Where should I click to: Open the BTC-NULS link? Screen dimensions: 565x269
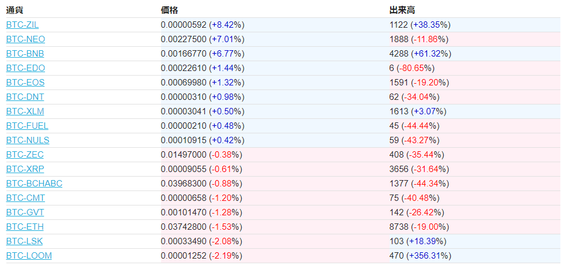coord(28,140)
